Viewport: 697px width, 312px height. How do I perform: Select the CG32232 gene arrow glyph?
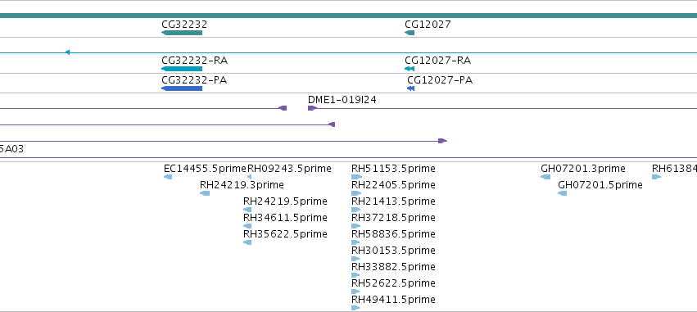pos(182,33)
